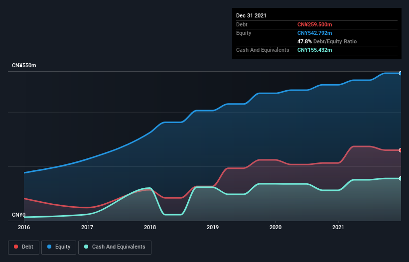
Task: Select the teal Cash endpoint marker
Action: click(x=401, y=179)
